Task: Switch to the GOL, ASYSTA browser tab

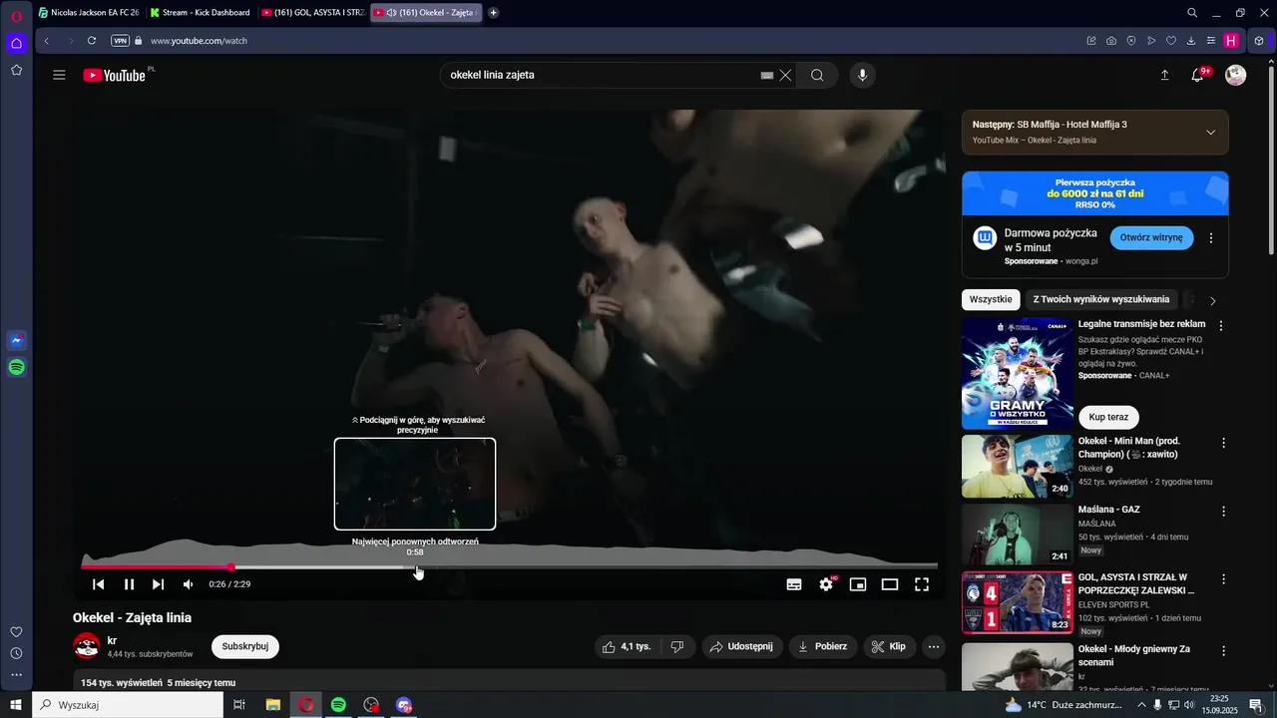Action: point(311,13)
